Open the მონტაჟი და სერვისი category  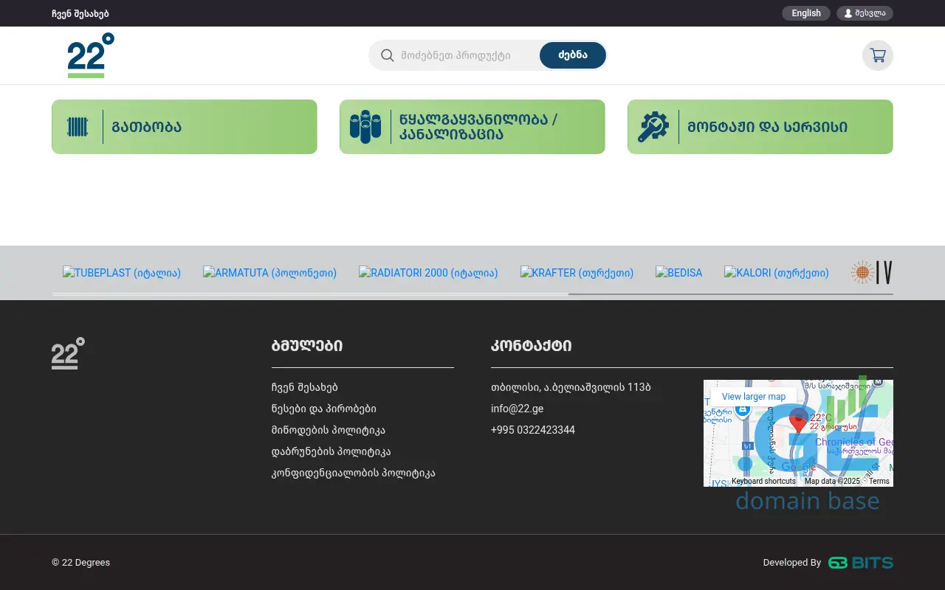point(767,127)
